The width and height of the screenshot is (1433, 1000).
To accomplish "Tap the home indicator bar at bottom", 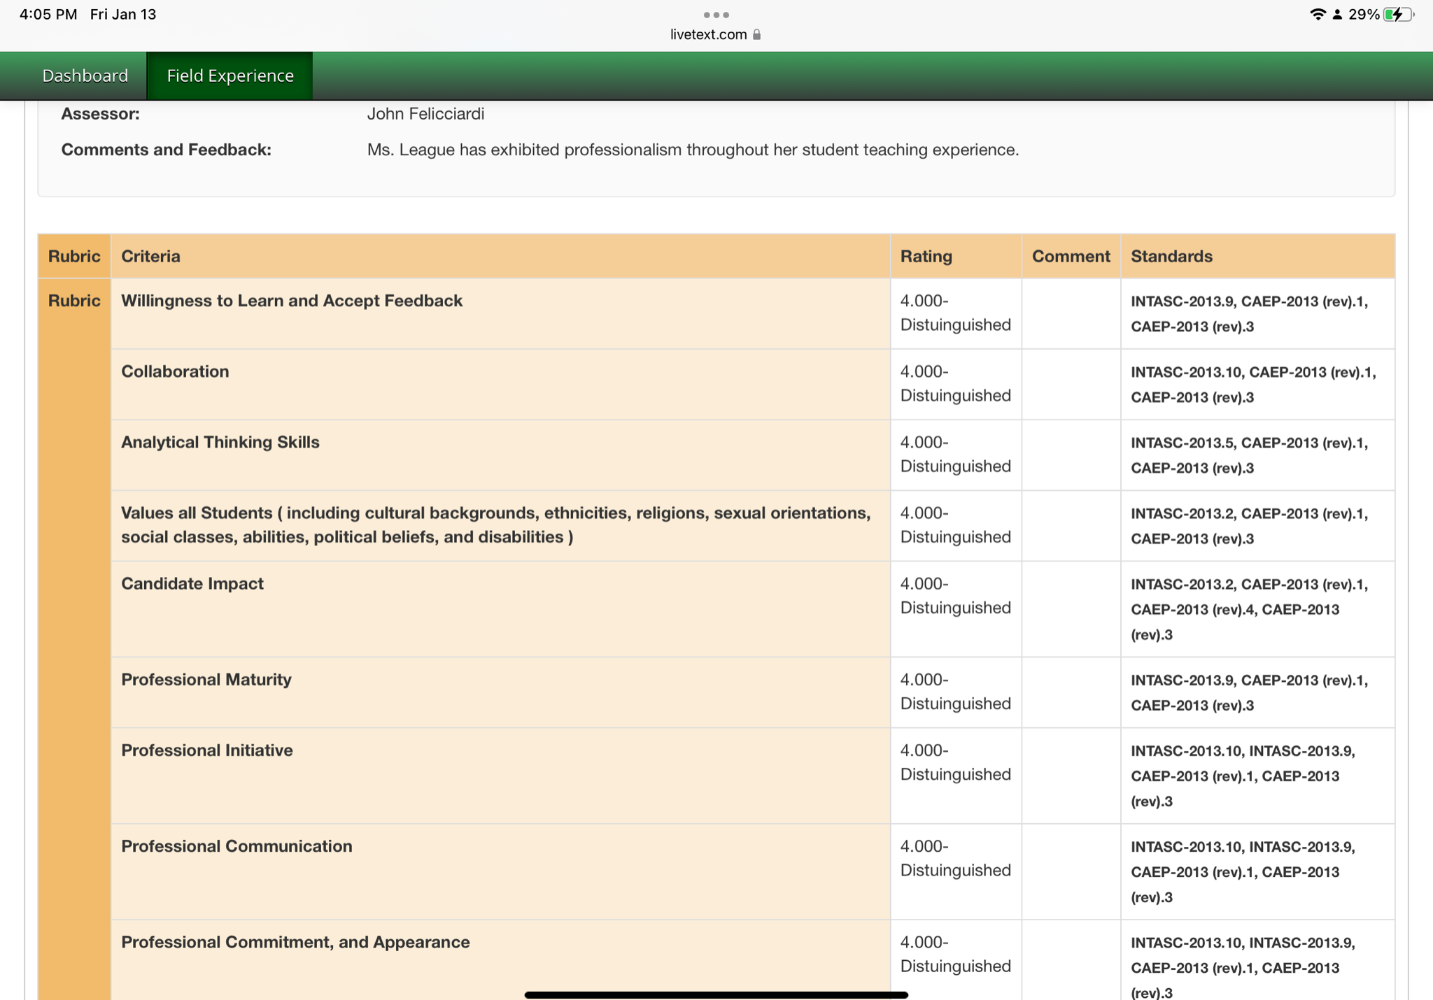I will [x=716, y=994].
